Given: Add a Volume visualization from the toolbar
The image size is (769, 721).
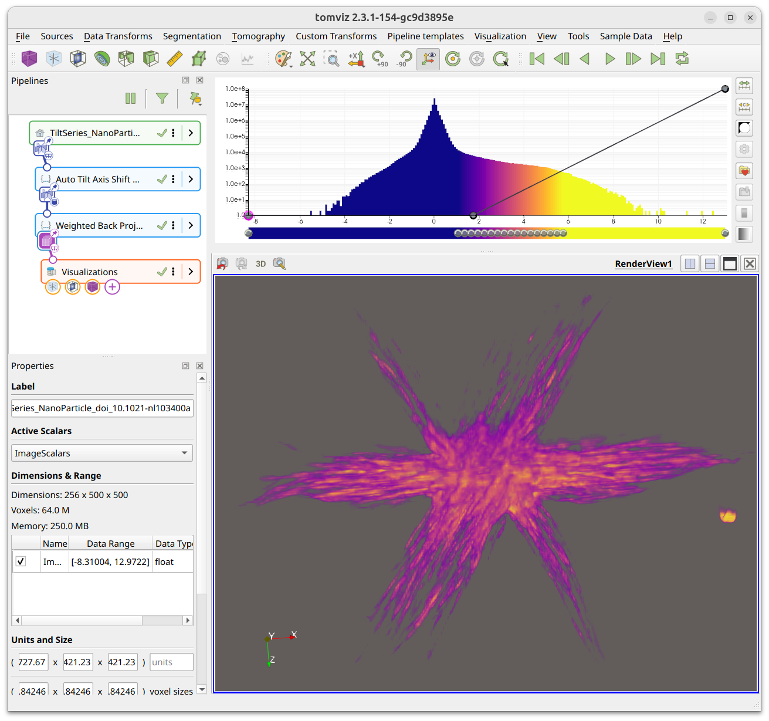Looking at the screenshot, I should click(29, 59).
